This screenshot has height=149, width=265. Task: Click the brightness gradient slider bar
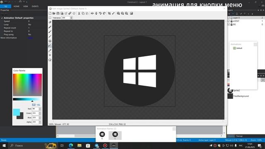coord(27,99)
